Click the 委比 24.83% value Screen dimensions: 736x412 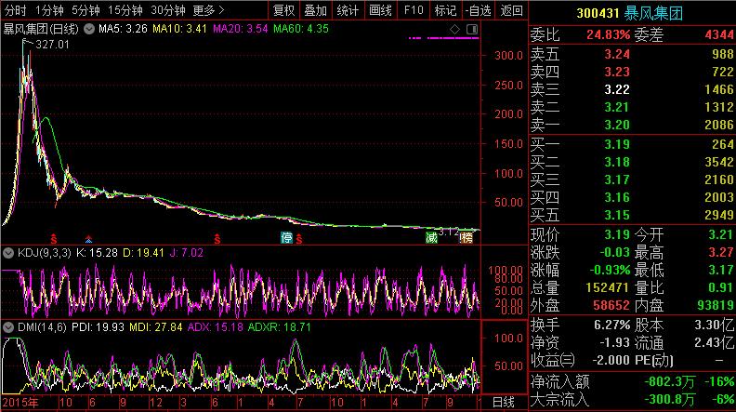tap(608, 34)
